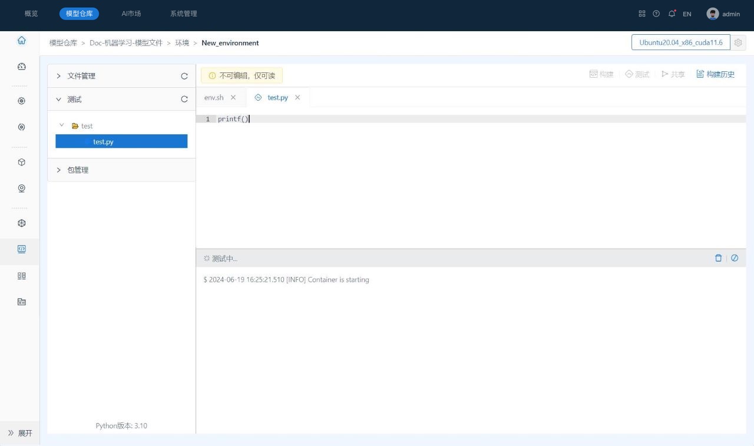Screen dimensions: 754x446
Task: Expand the sidebar with 展开
Action: pos(20,433)
